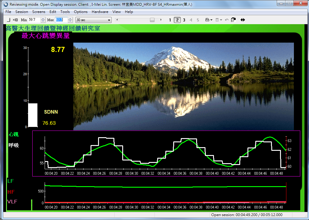
Task: Click the print icon in toolbar
Action: (207, 20)
